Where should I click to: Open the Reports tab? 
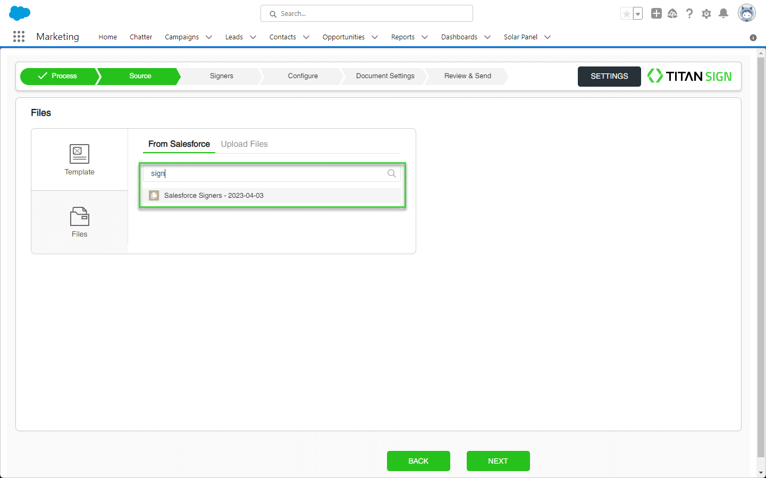pyautogui.click(x=403, y=37)
